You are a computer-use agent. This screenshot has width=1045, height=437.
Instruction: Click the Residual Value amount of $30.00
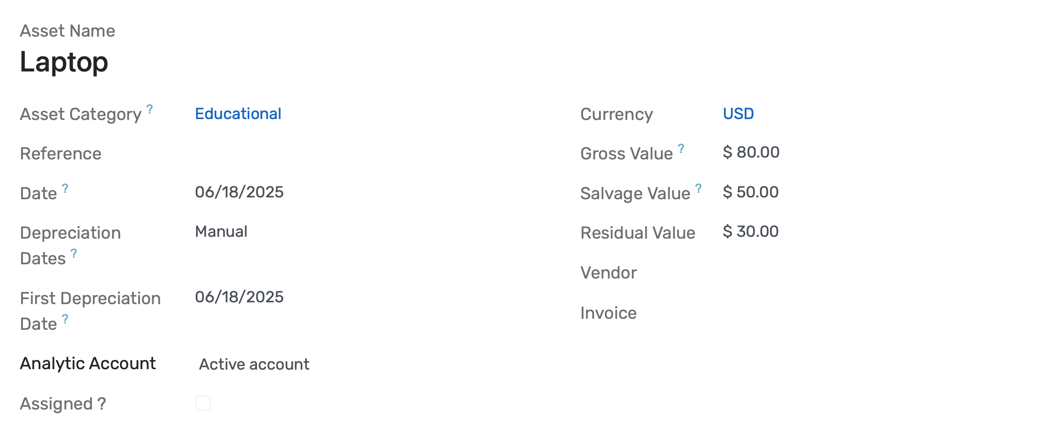click(x=750, y=232)
